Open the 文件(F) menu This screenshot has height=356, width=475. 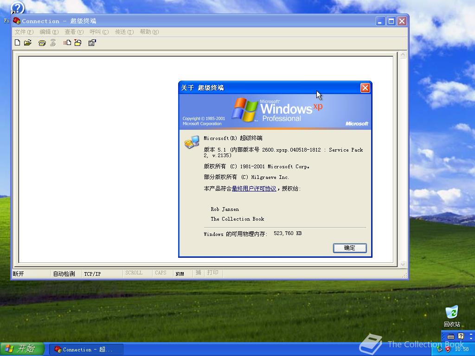click(x=24, y=32)
